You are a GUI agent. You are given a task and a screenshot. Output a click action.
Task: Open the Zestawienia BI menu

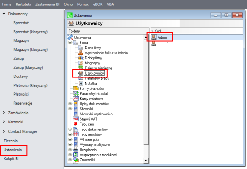(47, 4)
